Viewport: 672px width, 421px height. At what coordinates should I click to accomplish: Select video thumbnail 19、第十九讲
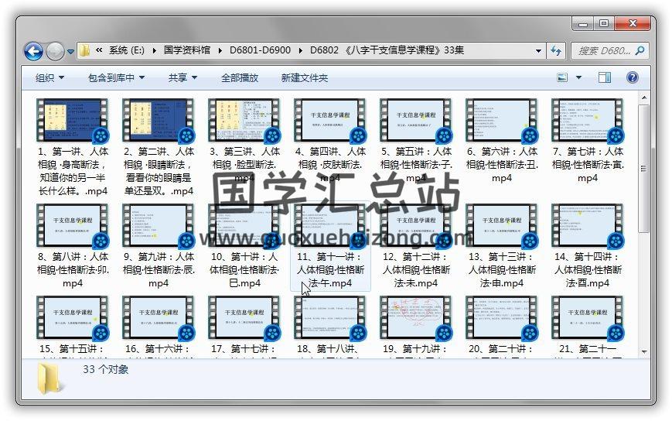point(416,317)
